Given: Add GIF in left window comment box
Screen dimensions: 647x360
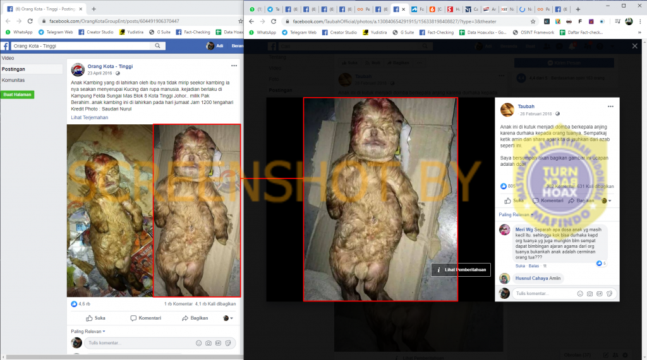Looking at the screenshot, I should [218, 343].
